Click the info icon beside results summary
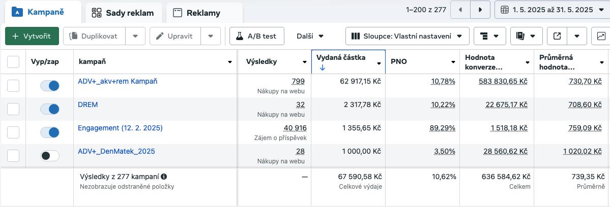 tap(164, 177)
